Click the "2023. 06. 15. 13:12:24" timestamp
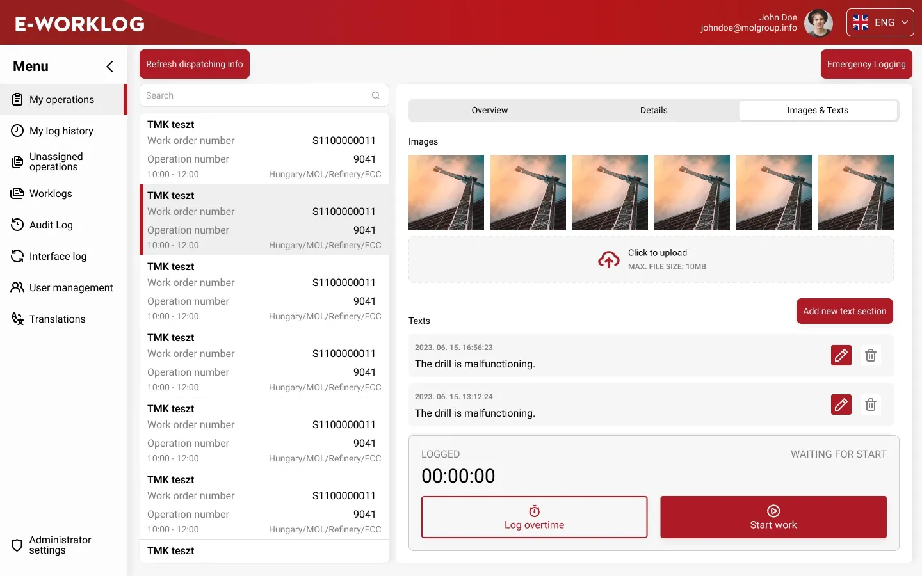Screen dimensions: 922x576 click(x=454, y=397)
